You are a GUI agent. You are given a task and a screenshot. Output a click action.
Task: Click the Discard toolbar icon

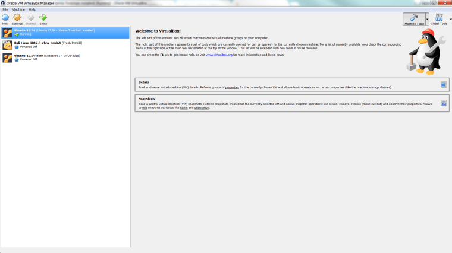click(31, 18)
